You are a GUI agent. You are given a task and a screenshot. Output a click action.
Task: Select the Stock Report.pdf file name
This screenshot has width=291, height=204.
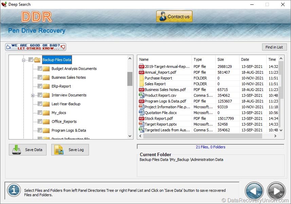pos(159,118)
